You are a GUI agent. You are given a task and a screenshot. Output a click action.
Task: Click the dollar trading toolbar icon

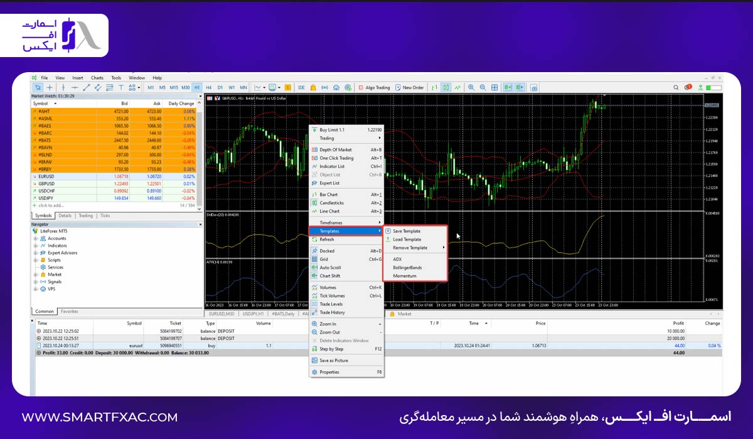[x=288, y=87]
